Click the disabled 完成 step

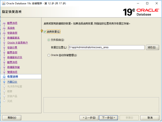click(10, 101)
